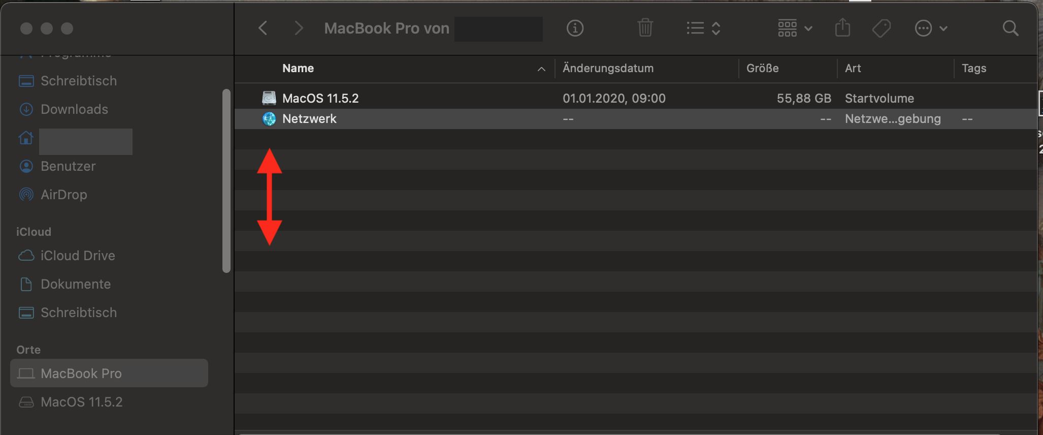
Task: Open the search magnifier
Action: click(x=1011, y=28)
